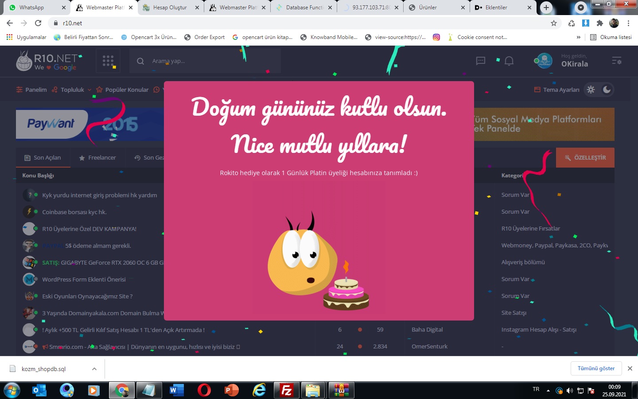Open Chrome extensions puzzle icon
Image resolution: width=638 pixels, height=399 pixels.
point(600,23)
